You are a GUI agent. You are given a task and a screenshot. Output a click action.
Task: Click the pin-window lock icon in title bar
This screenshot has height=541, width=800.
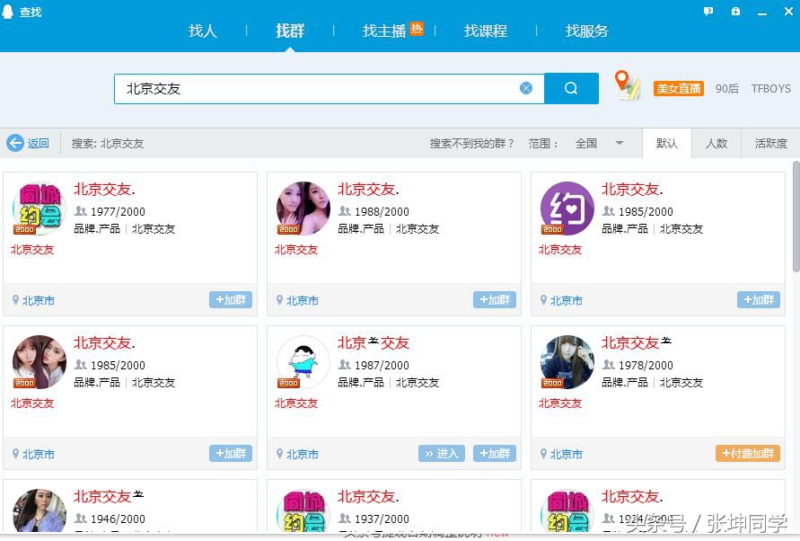coord(736,11)
